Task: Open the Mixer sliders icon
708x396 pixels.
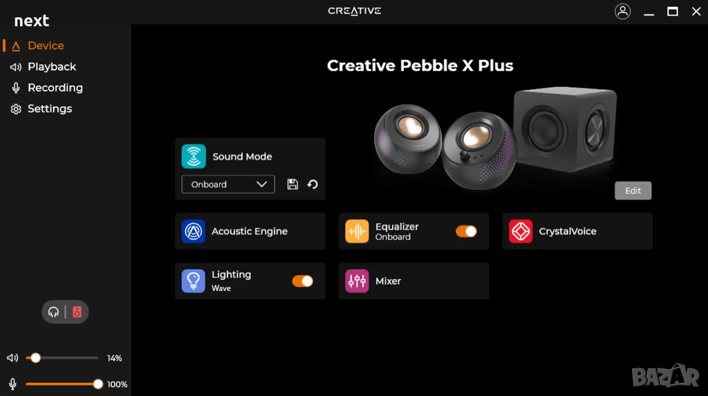Action: pyautogui.click(x=357, y=281)
